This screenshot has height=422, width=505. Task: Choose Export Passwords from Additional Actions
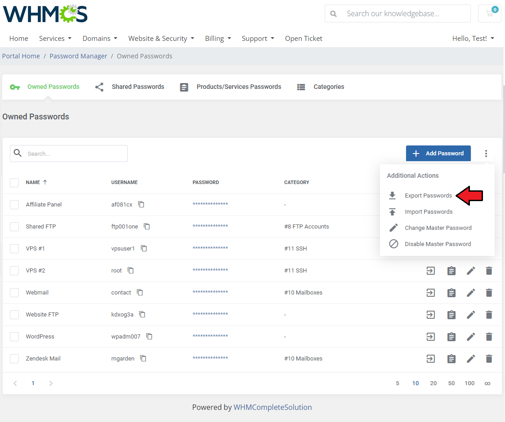click(420, 196)
